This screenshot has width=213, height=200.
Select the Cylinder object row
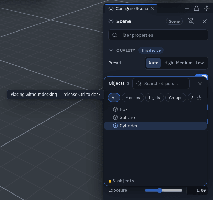coord(156,126)
